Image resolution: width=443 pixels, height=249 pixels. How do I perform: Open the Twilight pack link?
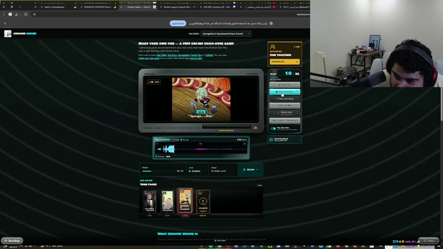click(209, 55)
